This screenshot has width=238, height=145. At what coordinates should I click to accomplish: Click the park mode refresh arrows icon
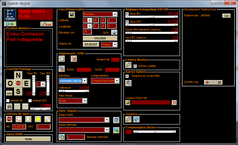coord(116,120)
